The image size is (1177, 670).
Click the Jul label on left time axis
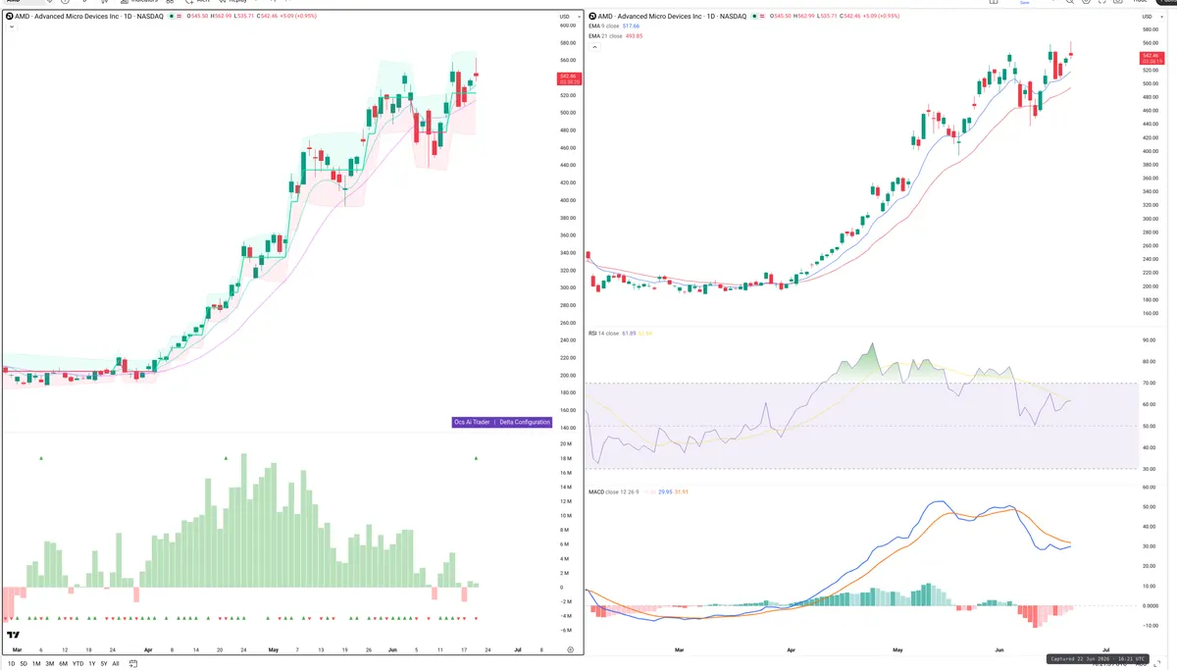516,649
